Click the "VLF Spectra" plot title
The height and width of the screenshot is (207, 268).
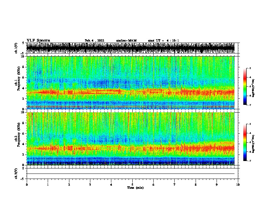pyautogui.click(x=38, y=41)
